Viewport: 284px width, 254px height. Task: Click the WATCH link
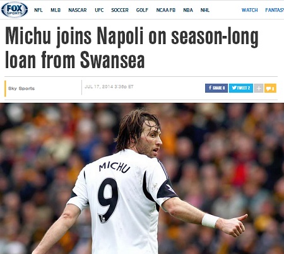coord(249,10)
